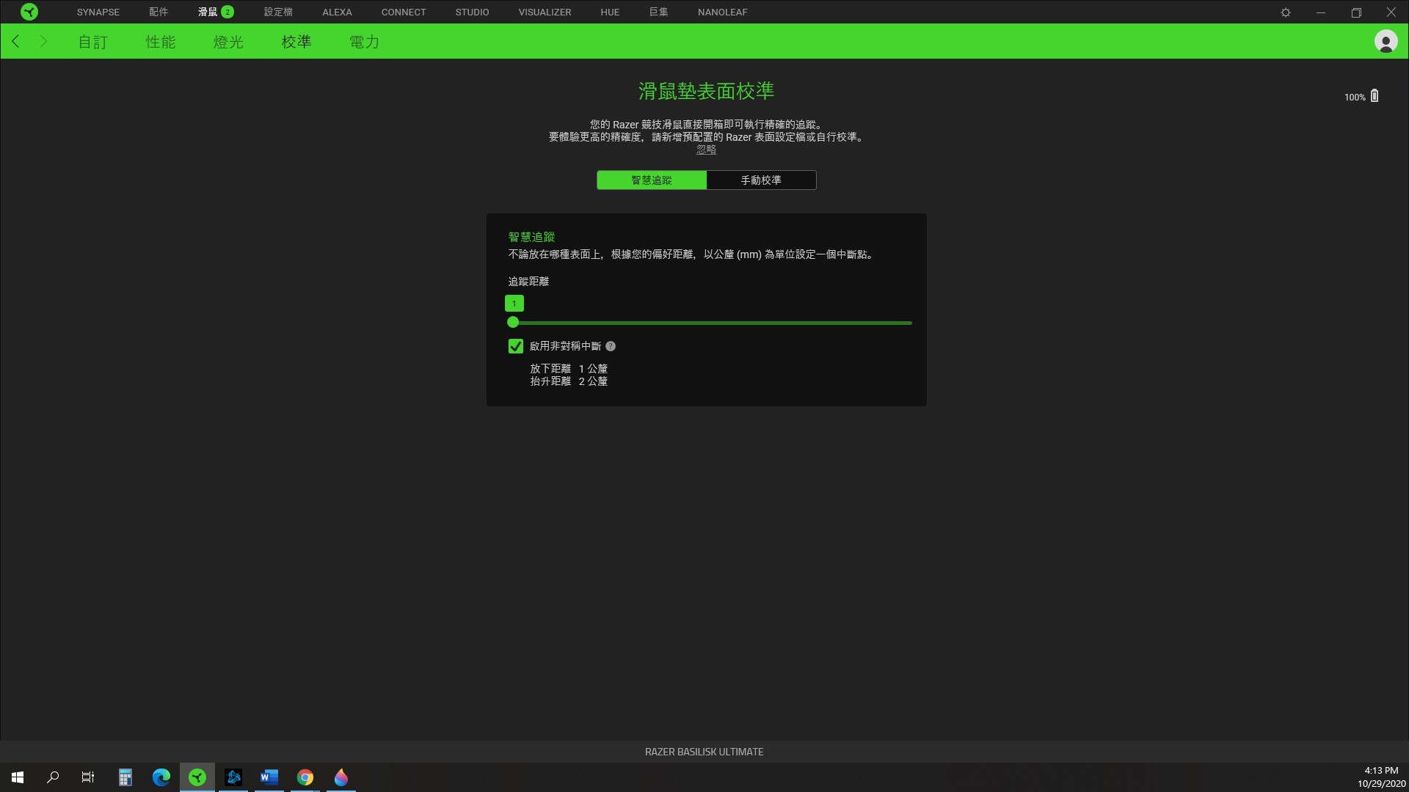Open the 設定檔 top tab
Screen dimensions: 1409x792
(278, 12)
